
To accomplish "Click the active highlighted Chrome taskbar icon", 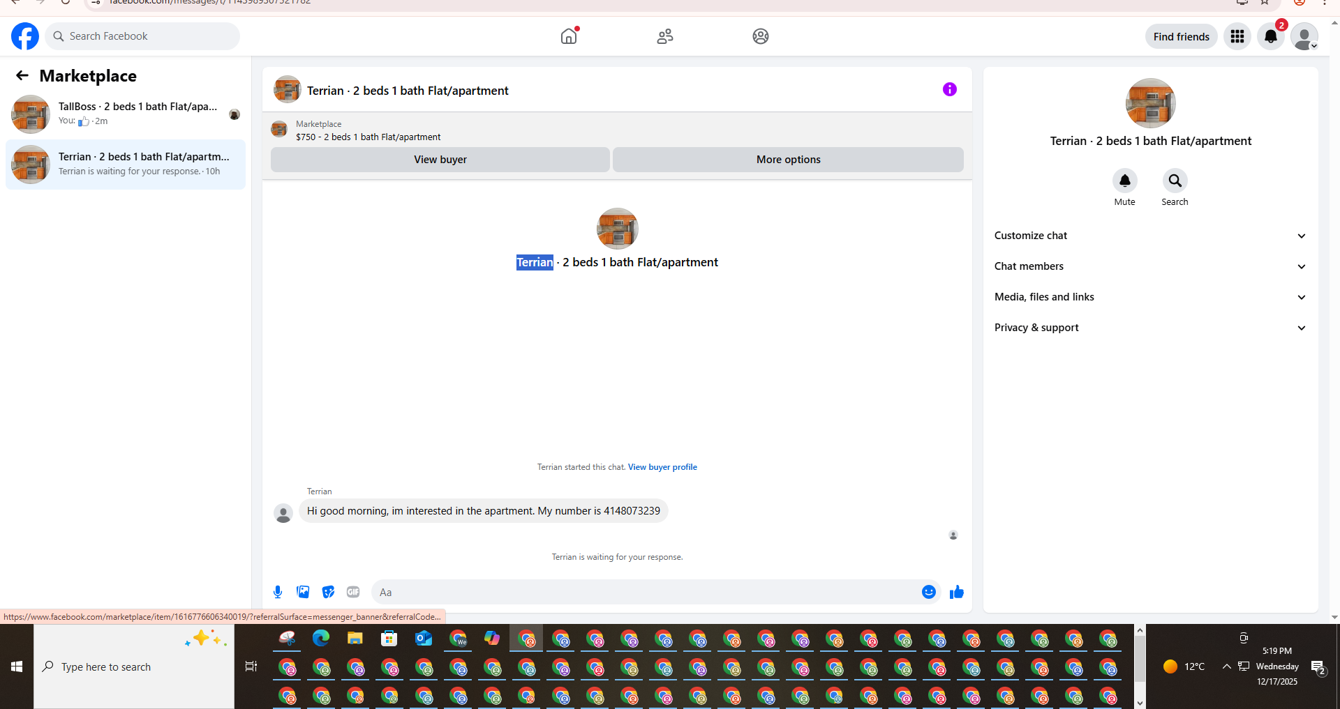I will point(526,638).
